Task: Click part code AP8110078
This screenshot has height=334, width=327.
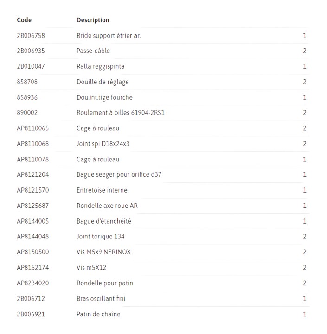Action: pyautogui.click(x=33, y=160)
